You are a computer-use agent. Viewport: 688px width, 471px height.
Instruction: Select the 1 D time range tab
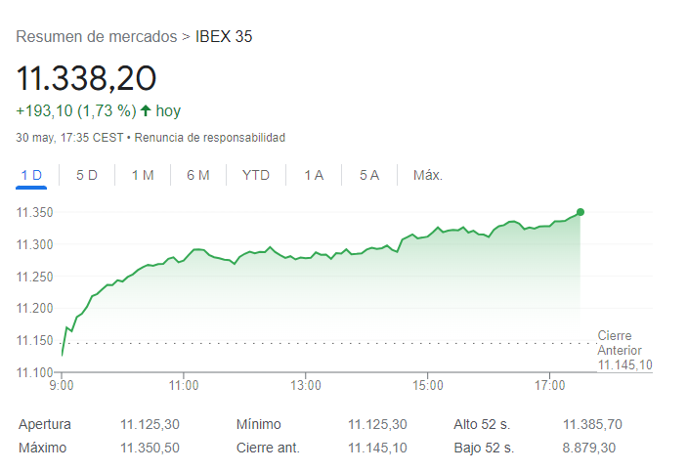coord(31,176)
